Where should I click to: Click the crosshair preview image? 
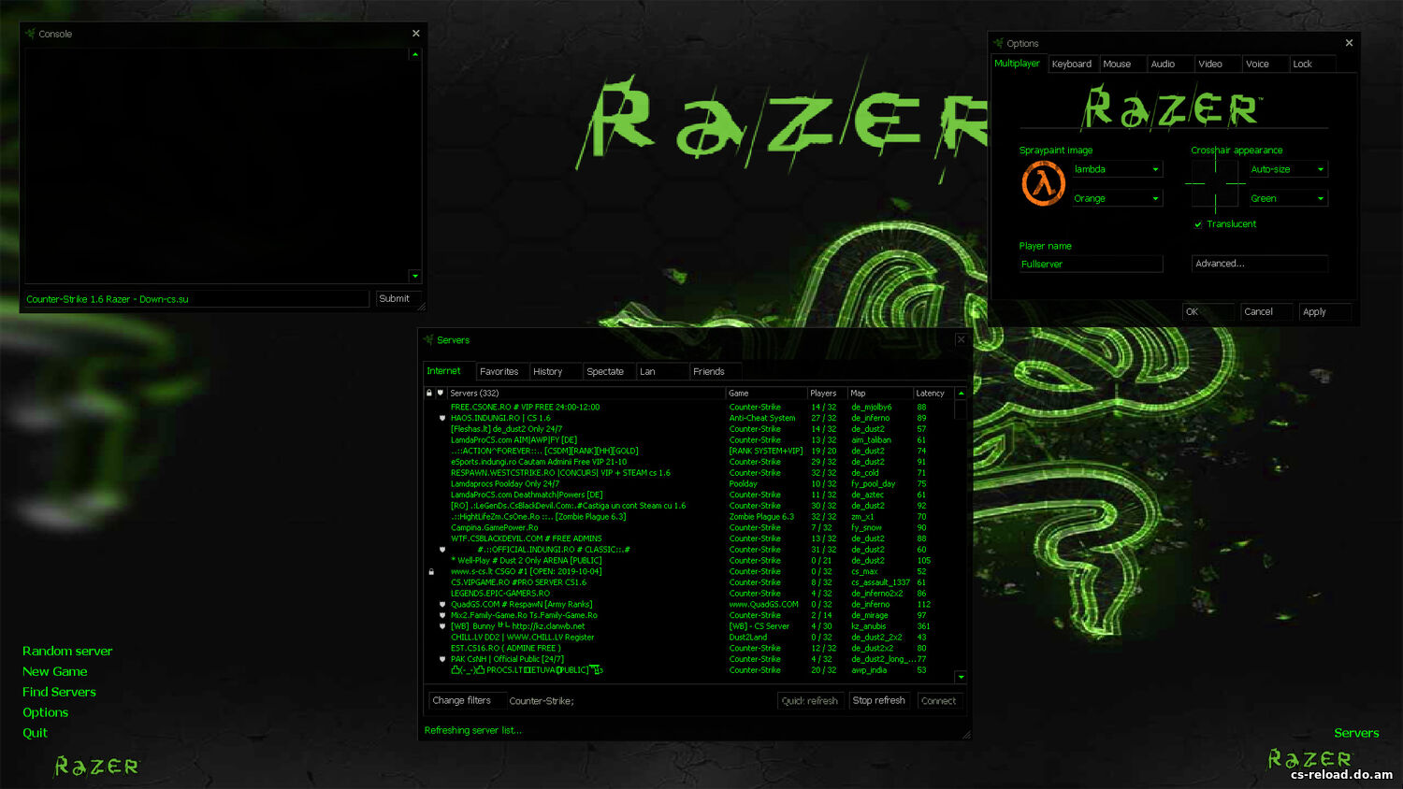[x=1215, y=183]
